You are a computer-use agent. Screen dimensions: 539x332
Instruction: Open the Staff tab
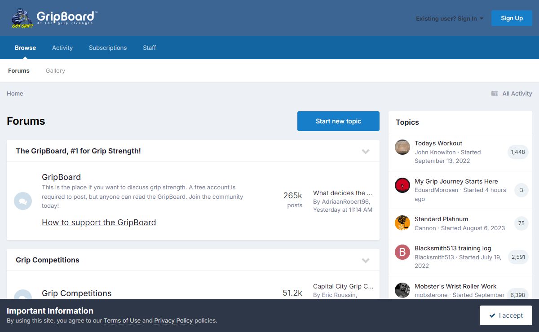[x=150, y=48]
